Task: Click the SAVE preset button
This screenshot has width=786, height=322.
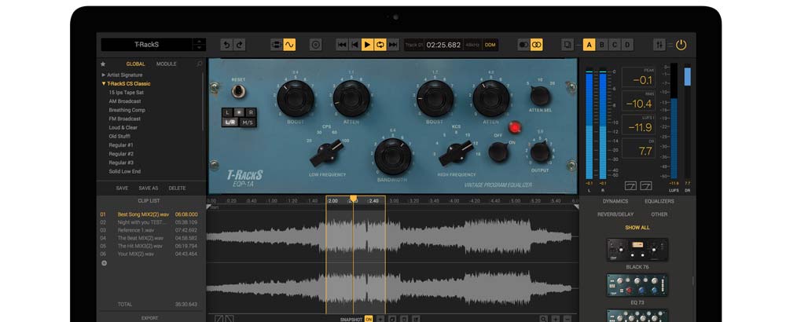Action: tap(122, 188)
